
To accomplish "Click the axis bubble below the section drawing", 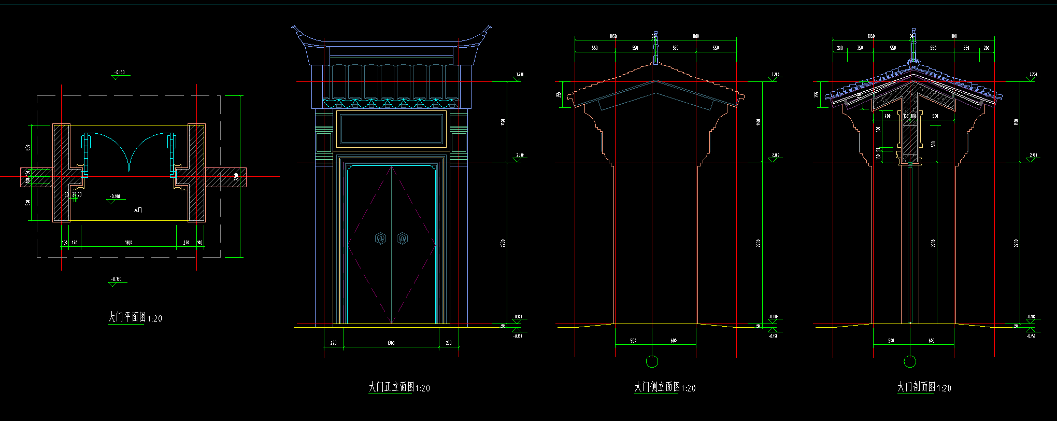I will click(910, 361).
